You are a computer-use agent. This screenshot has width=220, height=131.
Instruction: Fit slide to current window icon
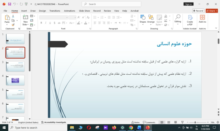click(x=218, y=122)
